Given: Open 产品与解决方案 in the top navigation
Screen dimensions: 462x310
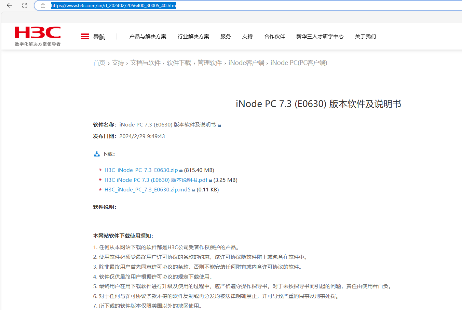Looking at the screenshot, I should click(148, 37).
